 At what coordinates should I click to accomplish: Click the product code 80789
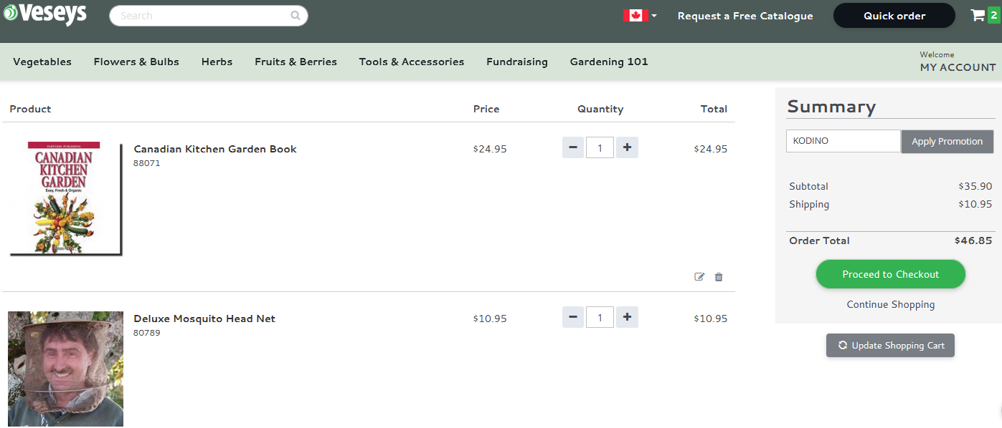coord(147,333)
